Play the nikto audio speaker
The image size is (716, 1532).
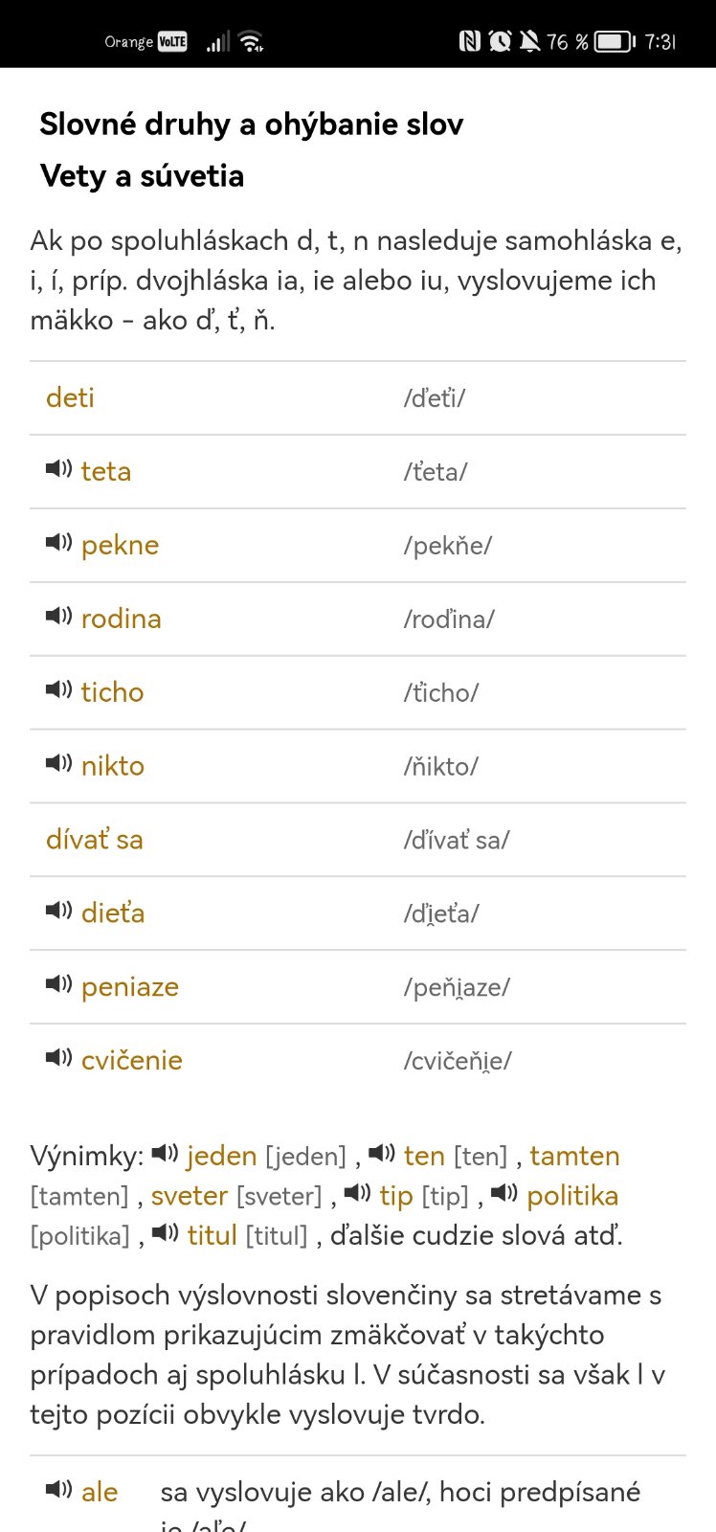(x=58, y=764)
